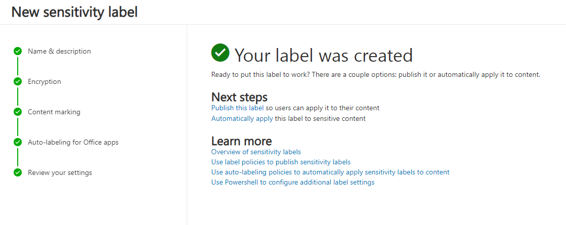This screenshot has height=225, width=566.
Task: Click the Name & description step checkmark icon
Action: tap(18, 51)
